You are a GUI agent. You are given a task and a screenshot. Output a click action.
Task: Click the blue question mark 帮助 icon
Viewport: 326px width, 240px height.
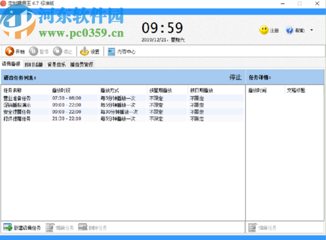[x=289, y=30]
